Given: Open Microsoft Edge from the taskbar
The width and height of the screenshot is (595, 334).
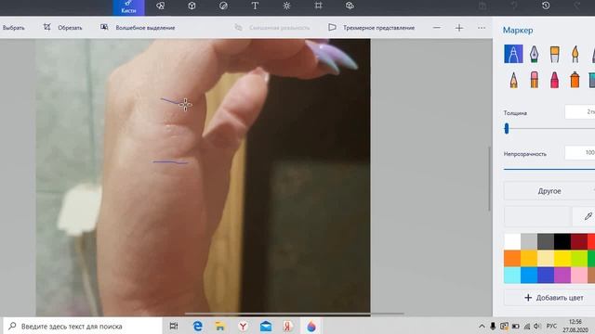Looking at the screenshot, I should point(197,326).
